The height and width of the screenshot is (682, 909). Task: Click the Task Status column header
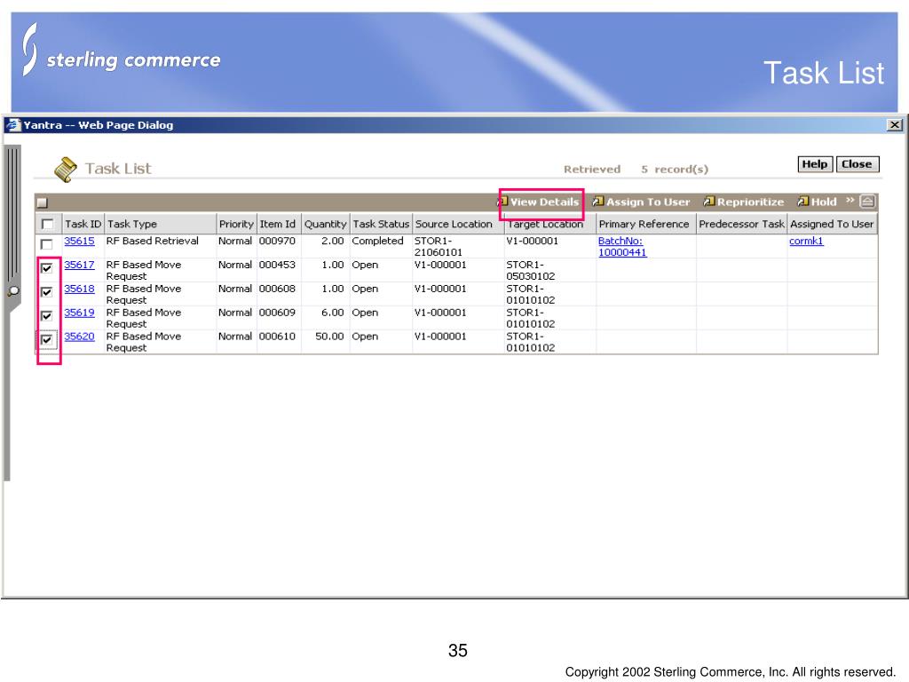click(382, 224)
